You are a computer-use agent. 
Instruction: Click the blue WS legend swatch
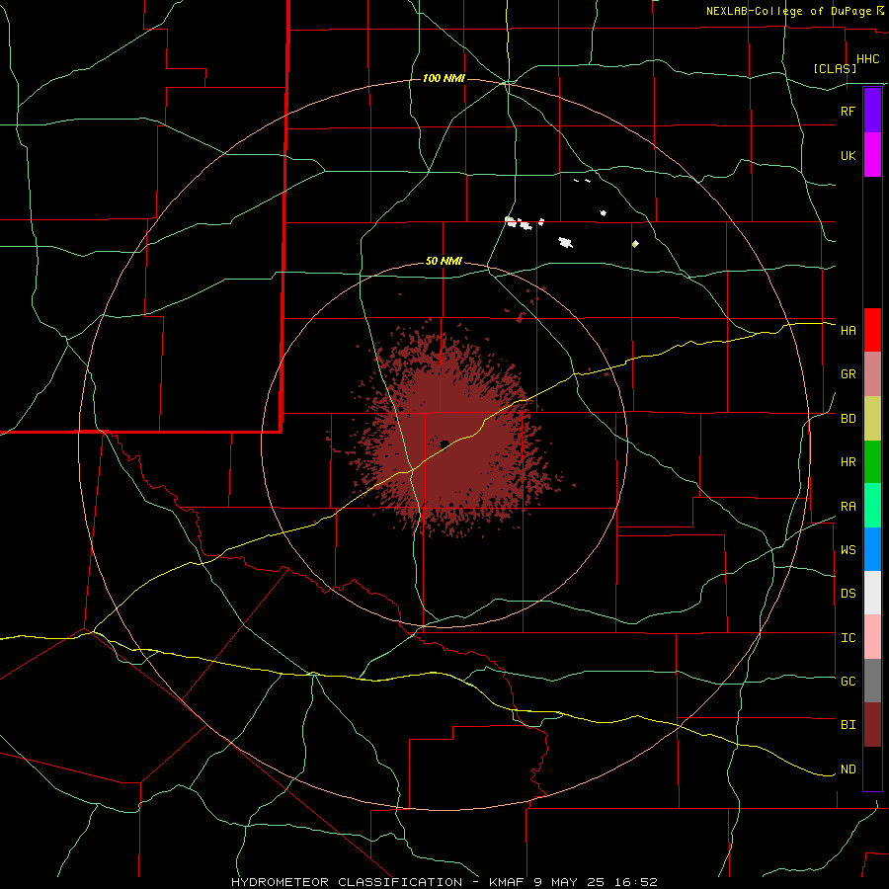(x=872, y=549)
